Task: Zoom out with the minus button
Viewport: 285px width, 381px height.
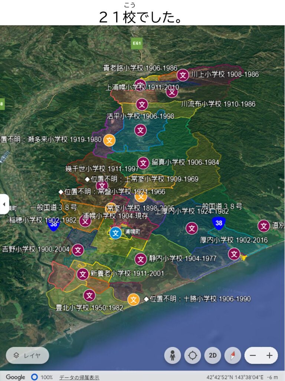Action: (253, 356)
